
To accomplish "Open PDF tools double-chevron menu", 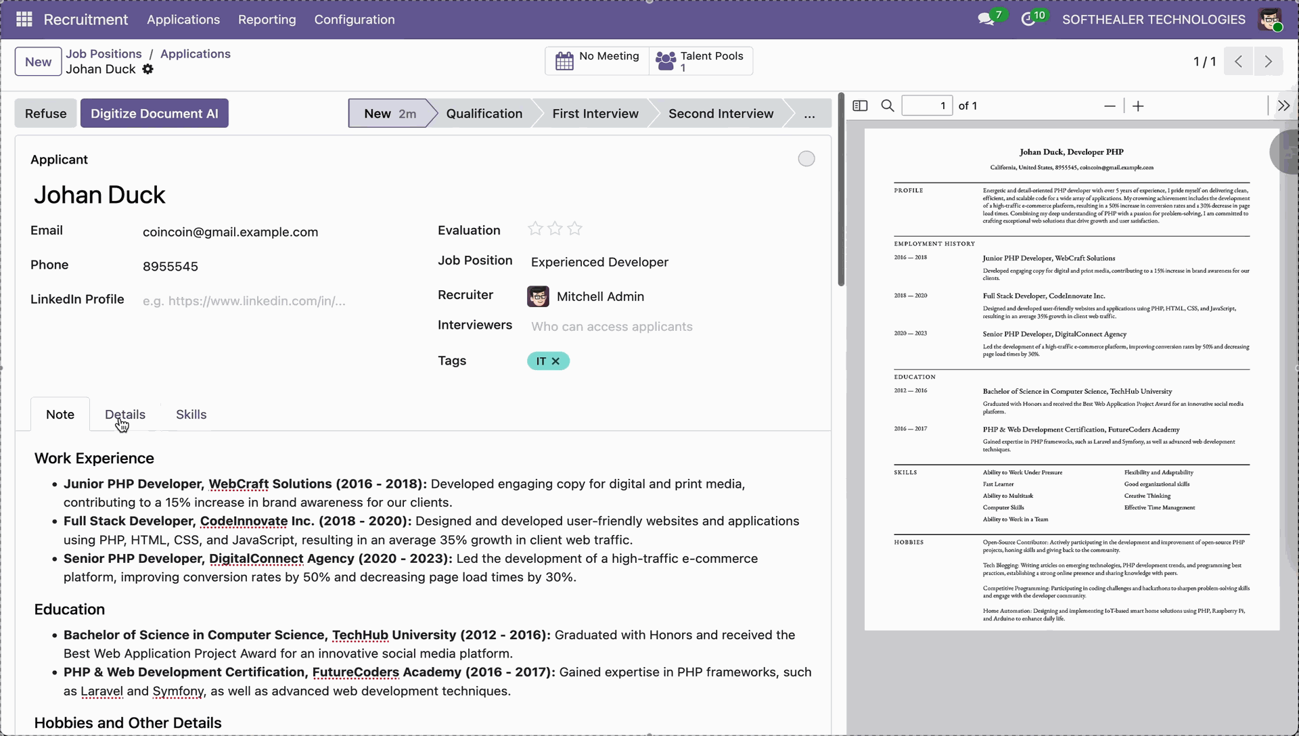I will pos(1283,106).
